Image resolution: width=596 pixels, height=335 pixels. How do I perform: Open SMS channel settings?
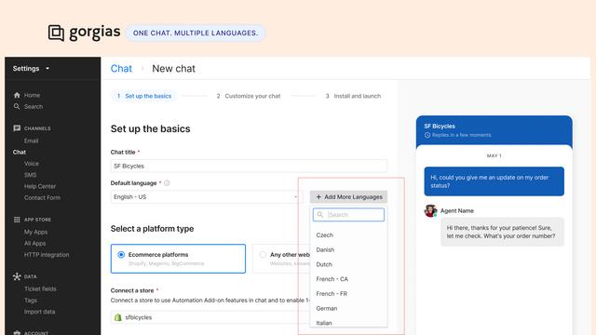pyautogui.click(x=31, y=175)
